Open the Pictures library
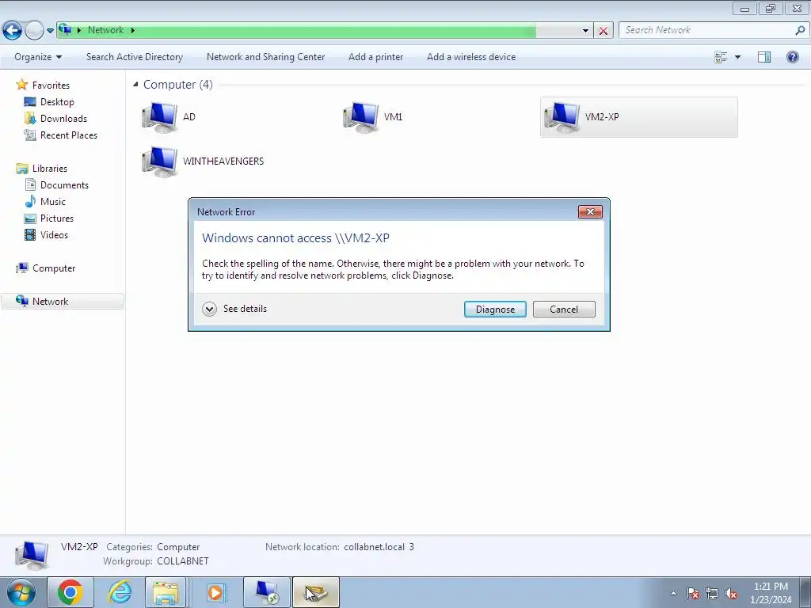The width and height of the screenshot is (811, 608). [x=57, y=218]
